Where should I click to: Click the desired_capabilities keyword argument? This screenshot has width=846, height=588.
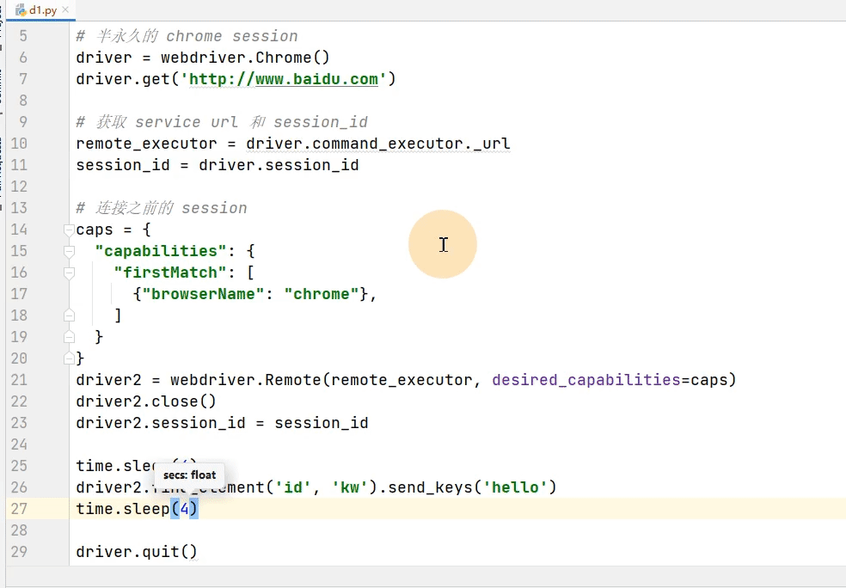586,380
